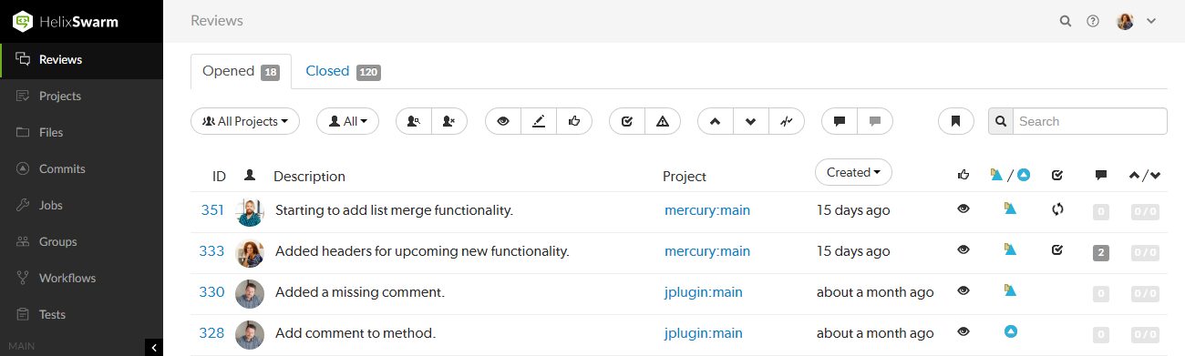Toggle the Needs Revision pencil filter
Image resolution: width=1185 pixels, height=356 pixels.
pos(539,121)
